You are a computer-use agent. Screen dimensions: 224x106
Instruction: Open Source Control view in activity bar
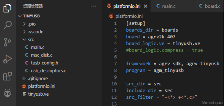tap(7, 42)
